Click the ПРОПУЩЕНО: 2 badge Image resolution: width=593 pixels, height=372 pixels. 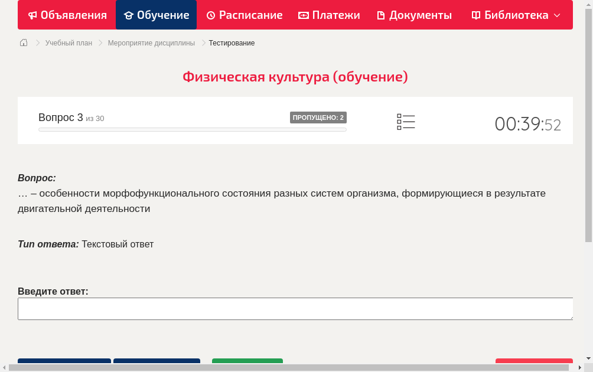point(318,118)
